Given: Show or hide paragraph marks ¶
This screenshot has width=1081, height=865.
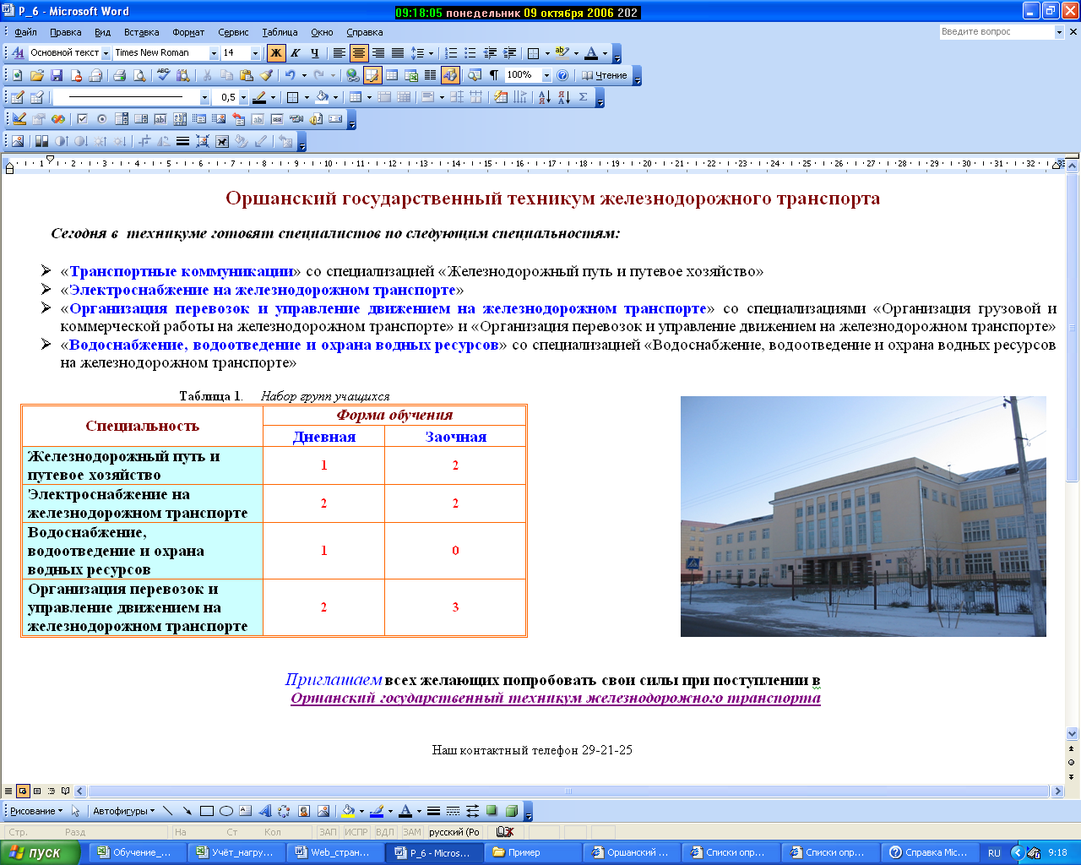Looking at the screenshot, I should [x=494, y=75].
